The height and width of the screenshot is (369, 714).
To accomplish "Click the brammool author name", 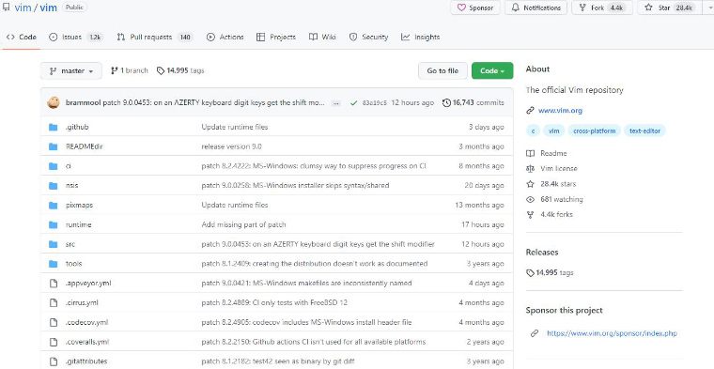I will tap(83, 103).
